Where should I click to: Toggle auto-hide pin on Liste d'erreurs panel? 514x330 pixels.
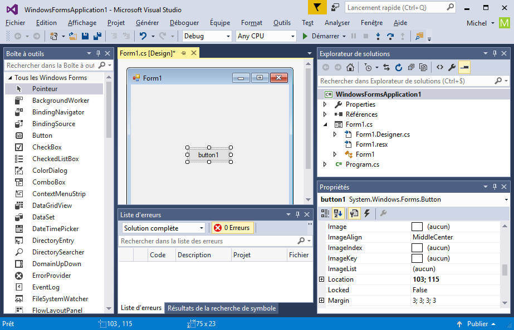297,214
